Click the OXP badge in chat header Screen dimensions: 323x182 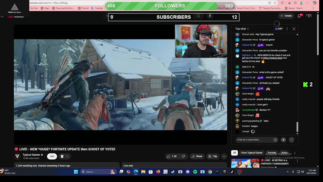click(279, 29)
